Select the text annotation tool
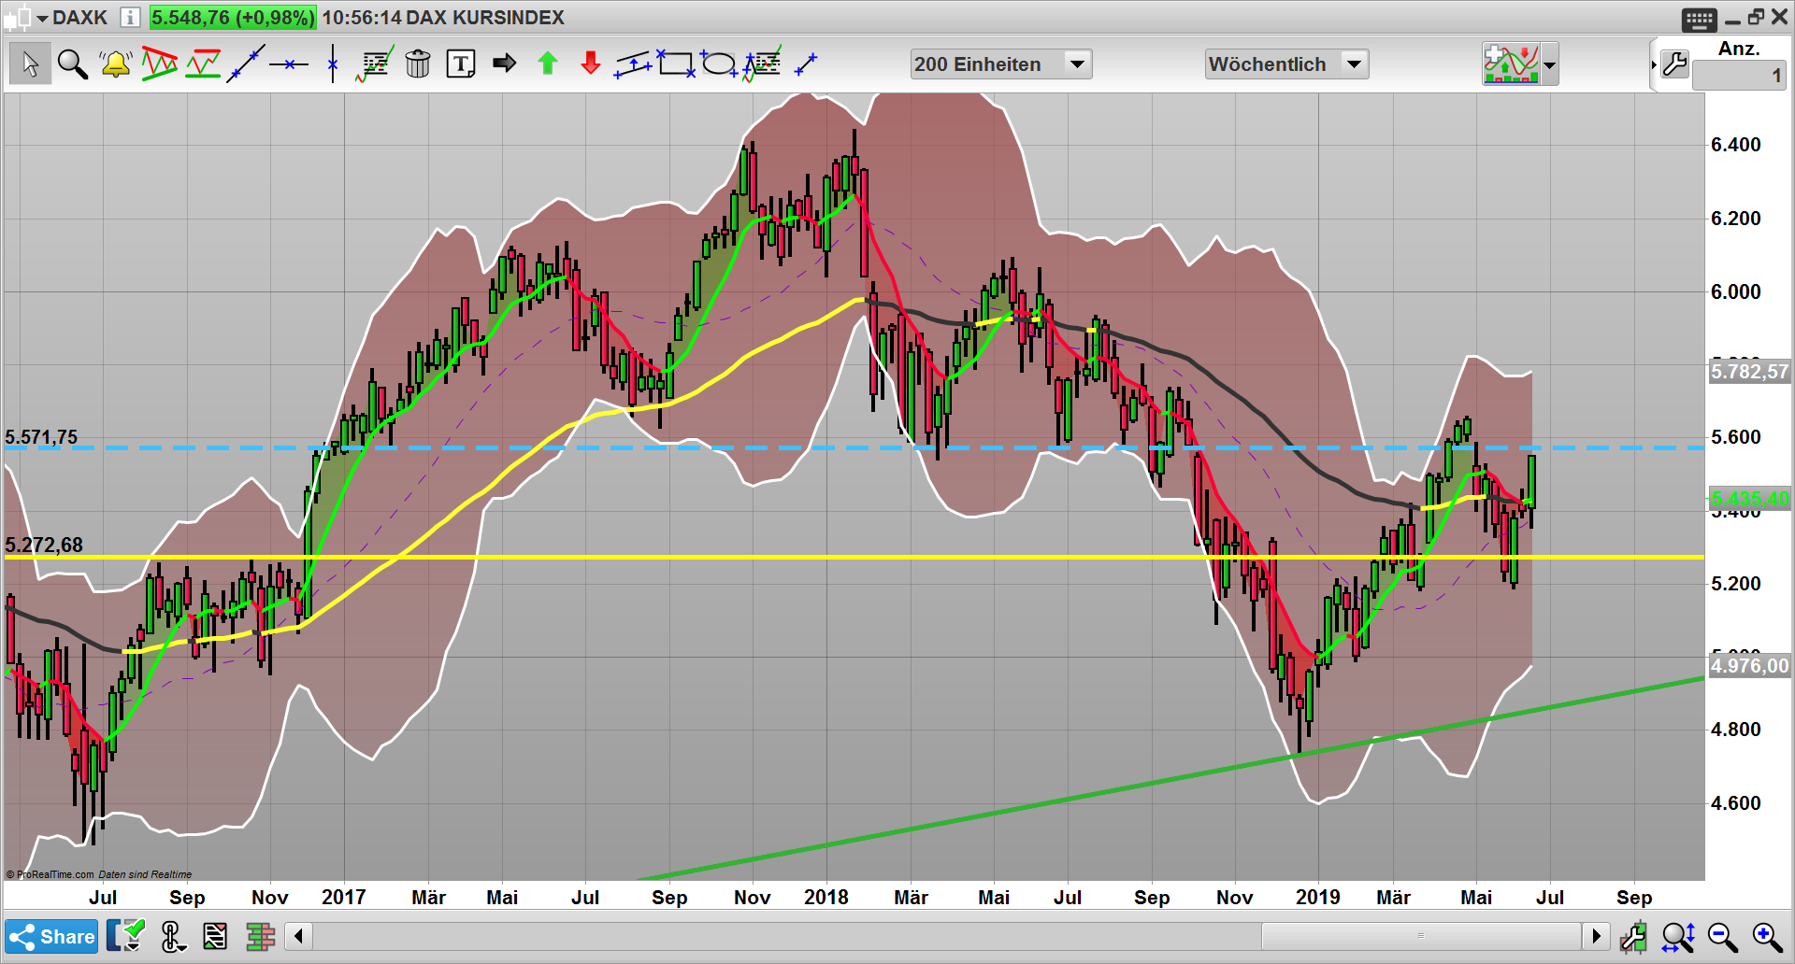The height and width of the screenshot is (964, 1795). pos(461,64)
